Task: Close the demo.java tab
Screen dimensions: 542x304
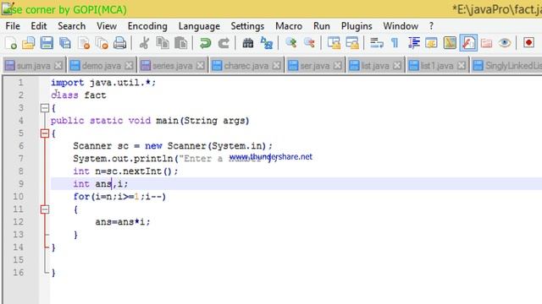Action: click(x=129, y=66)
